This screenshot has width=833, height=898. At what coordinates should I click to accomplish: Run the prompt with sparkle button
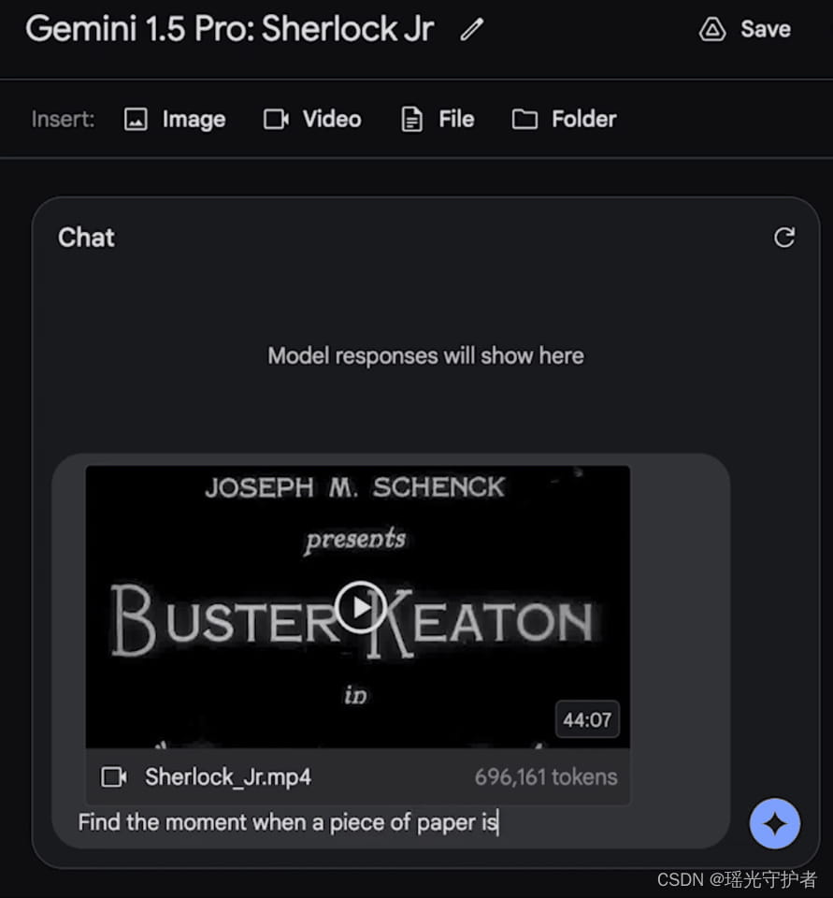click(x=775, y=823)
